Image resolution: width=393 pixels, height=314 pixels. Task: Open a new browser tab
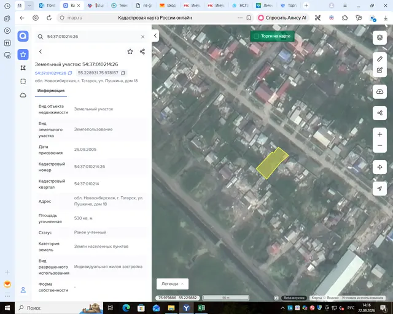(306, 6)
